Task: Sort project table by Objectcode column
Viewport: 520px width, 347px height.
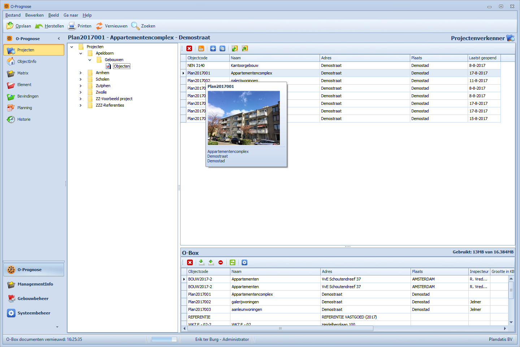Action: click(208, 58)
